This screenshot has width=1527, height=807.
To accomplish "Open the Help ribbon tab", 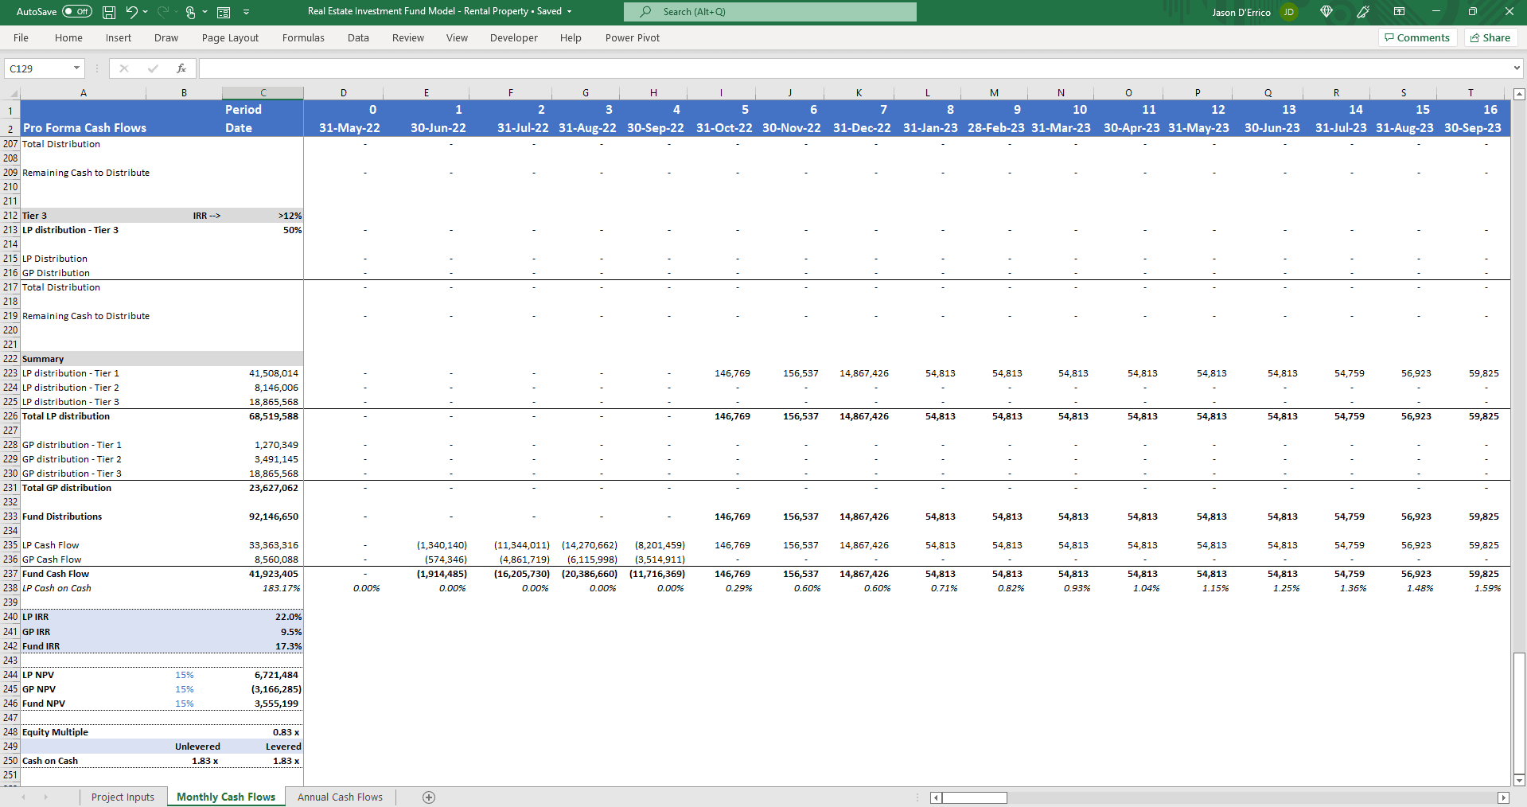I will (571, 37).
